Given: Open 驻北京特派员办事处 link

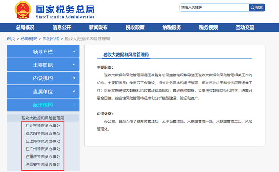Looking at the screenshot, I should 43,126.
